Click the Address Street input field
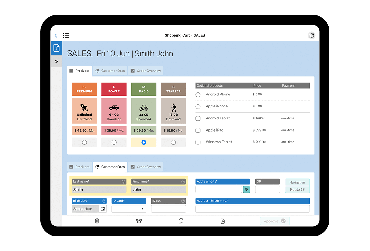The image size is (370, 251). [253, 209]
